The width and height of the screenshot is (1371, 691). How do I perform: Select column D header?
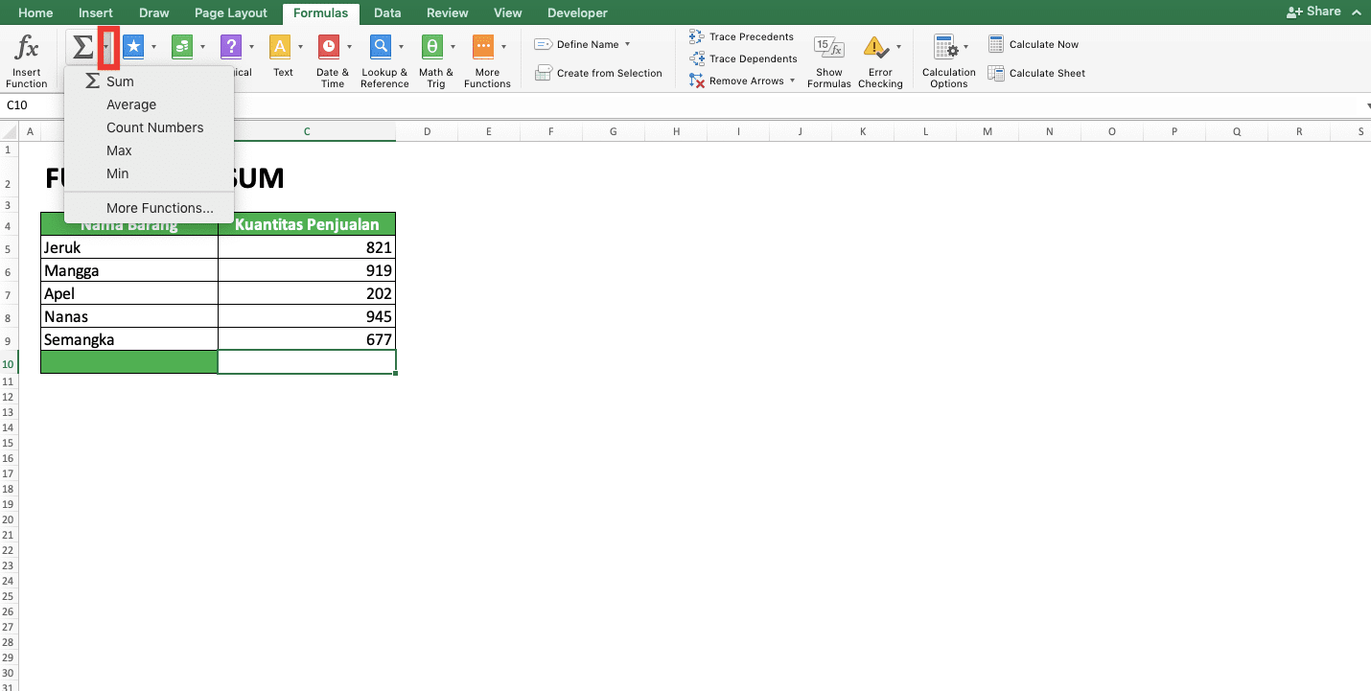point(427,131)
